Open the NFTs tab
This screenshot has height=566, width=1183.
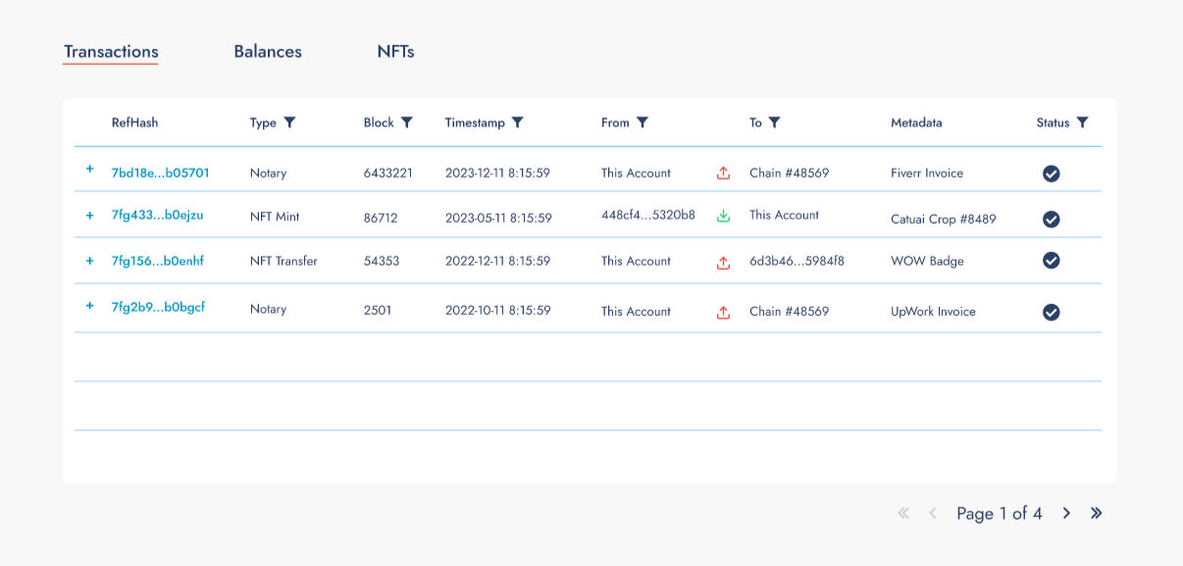pyautogui.click(x=395, y=52)
